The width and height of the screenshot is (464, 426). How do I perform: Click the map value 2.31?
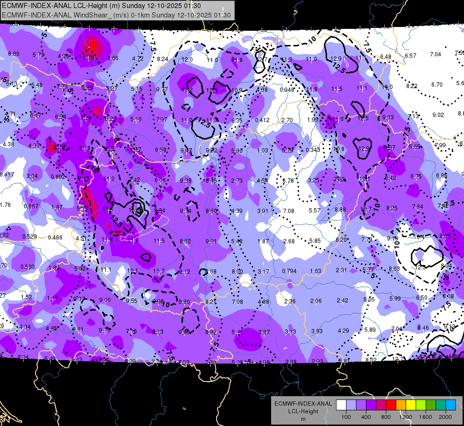[341, 270]
